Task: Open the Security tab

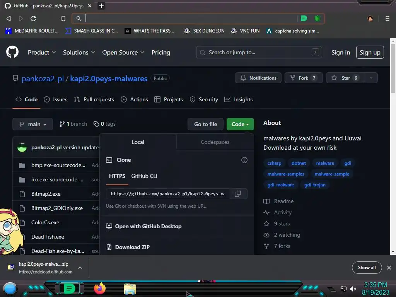Action: (204, 99)
